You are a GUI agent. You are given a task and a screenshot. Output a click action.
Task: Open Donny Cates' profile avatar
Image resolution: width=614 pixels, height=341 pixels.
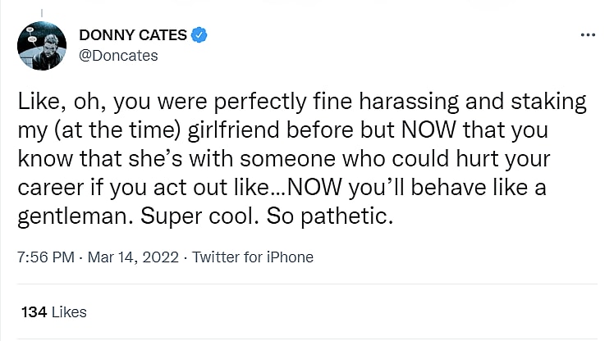pyautogui.click(x=42, y=46)
